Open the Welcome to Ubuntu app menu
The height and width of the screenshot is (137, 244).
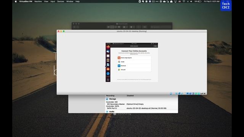pyautogui.click(x=118, y=44)
